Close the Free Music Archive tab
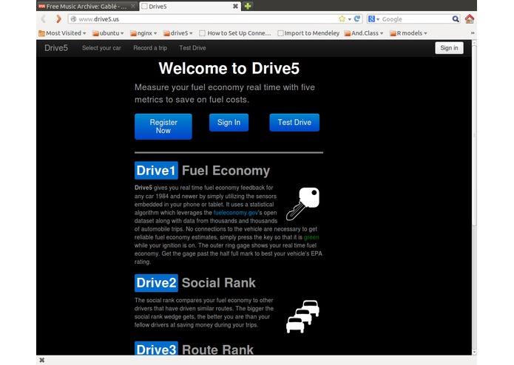 point(133,6)
